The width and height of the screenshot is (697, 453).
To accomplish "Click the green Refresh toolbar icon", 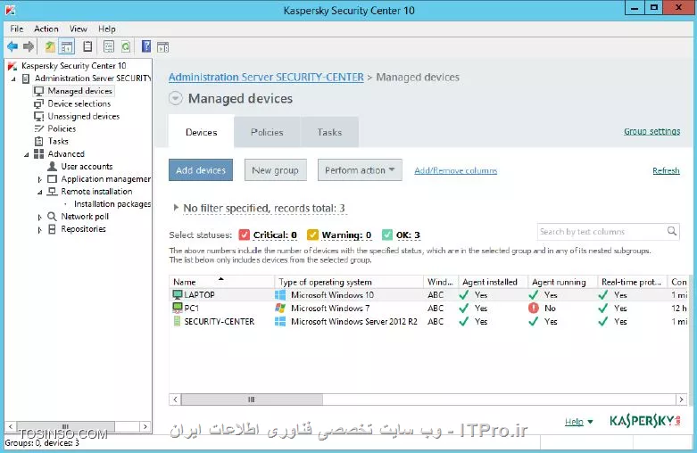I will 126,46.
